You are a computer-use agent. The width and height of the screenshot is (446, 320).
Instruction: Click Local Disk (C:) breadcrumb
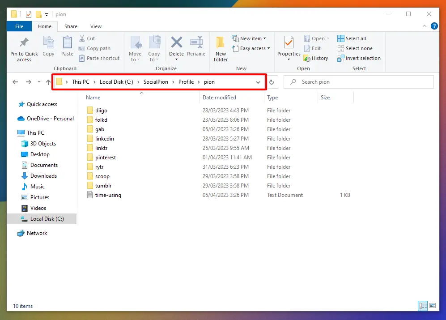(116, 82)
